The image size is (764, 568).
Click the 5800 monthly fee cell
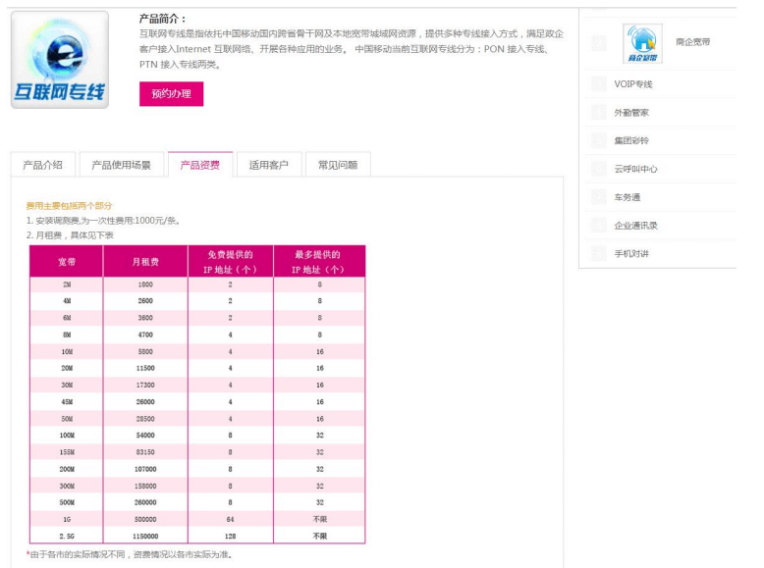click(x=145, y=351)
